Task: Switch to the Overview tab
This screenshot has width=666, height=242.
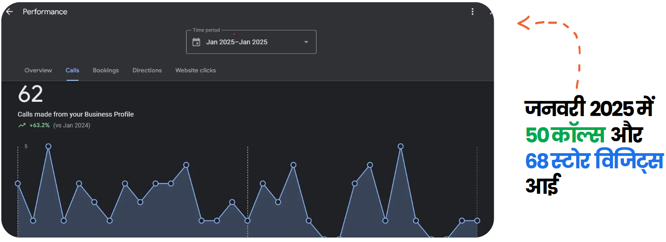Action: click(x=38, y=71)
